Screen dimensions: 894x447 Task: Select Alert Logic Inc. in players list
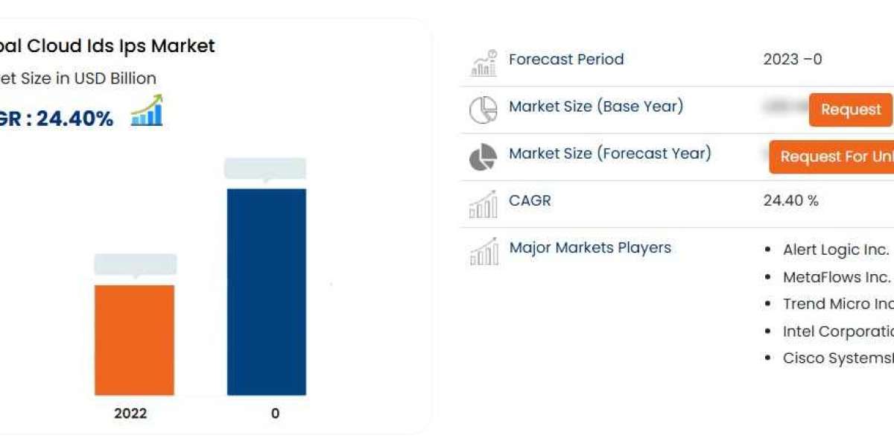(835, 250)
